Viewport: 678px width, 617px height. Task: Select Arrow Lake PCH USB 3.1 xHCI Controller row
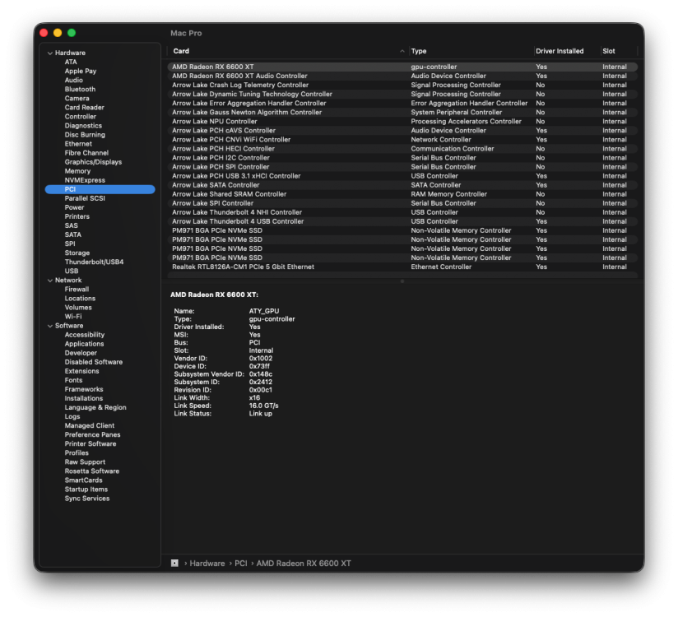402,175
